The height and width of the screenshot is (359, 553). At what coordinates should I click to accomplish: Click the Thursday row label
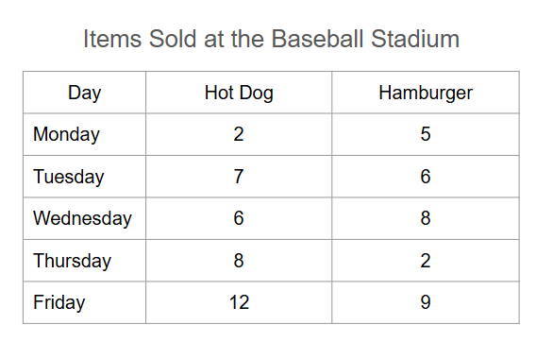click(72, 261)
